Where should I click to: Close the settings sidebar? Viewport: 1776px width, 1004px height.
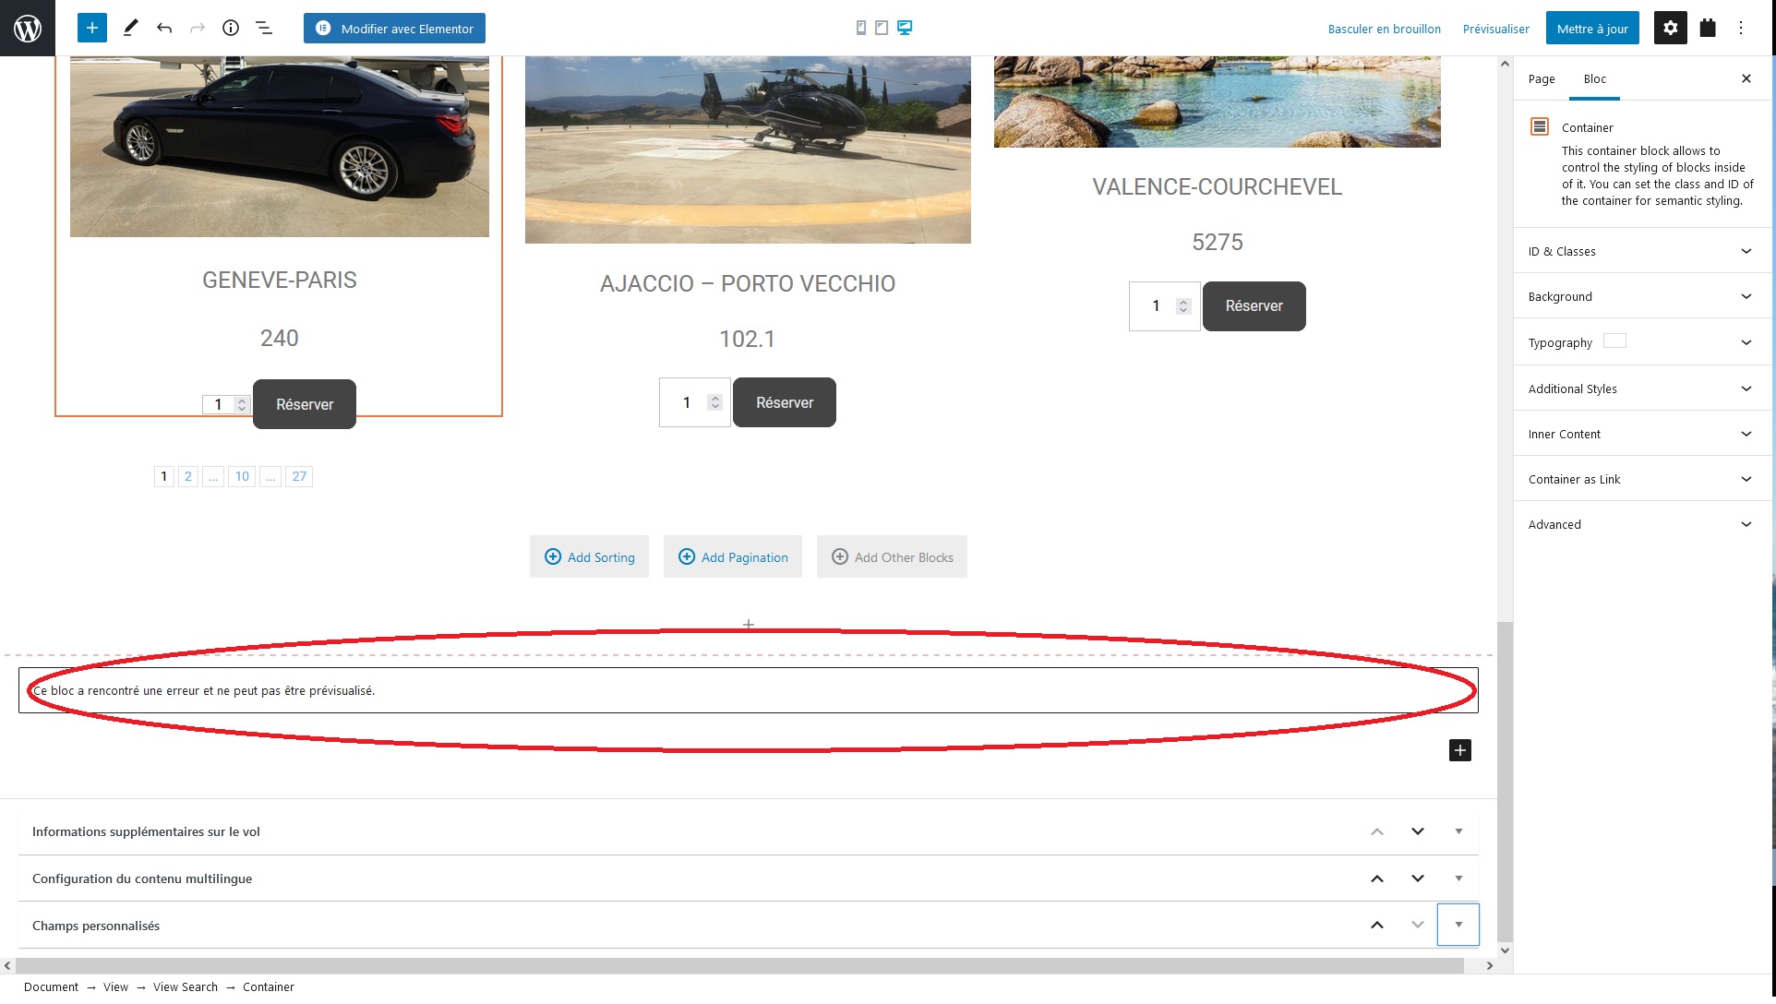1746,78
